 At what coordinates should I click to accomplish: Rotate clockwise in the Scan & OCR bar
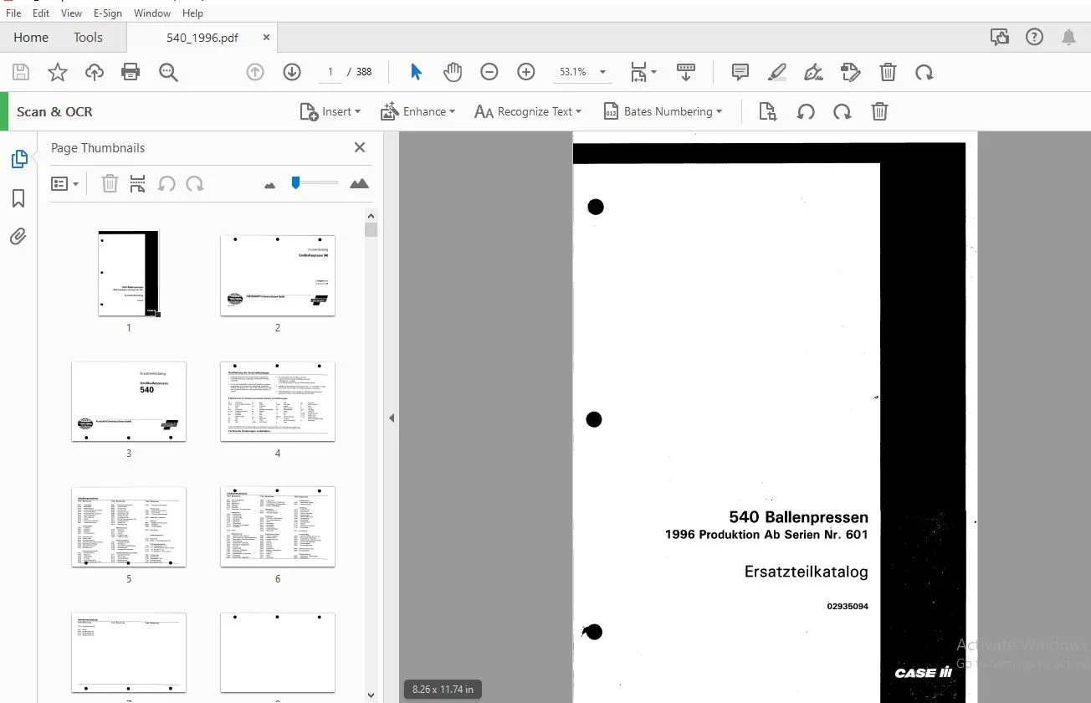(843, 112)
